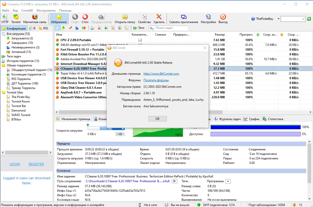Switch to the Конференция sidebar tab
Screen dimensions: 313x207
click(14, 28)
